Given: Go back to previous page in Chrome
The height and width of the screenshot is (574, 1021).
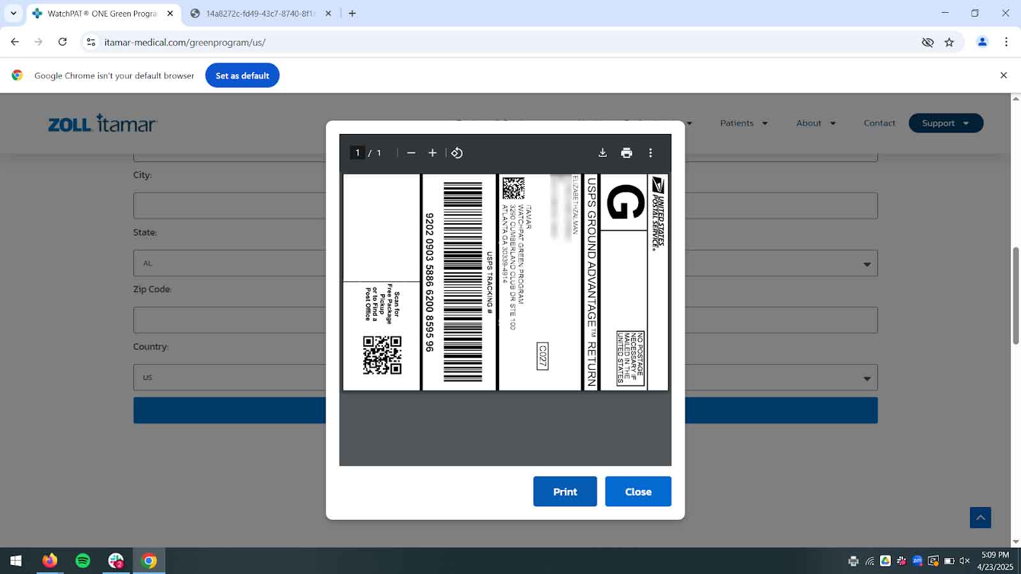Looking at the screenshot, I should 15,42.
